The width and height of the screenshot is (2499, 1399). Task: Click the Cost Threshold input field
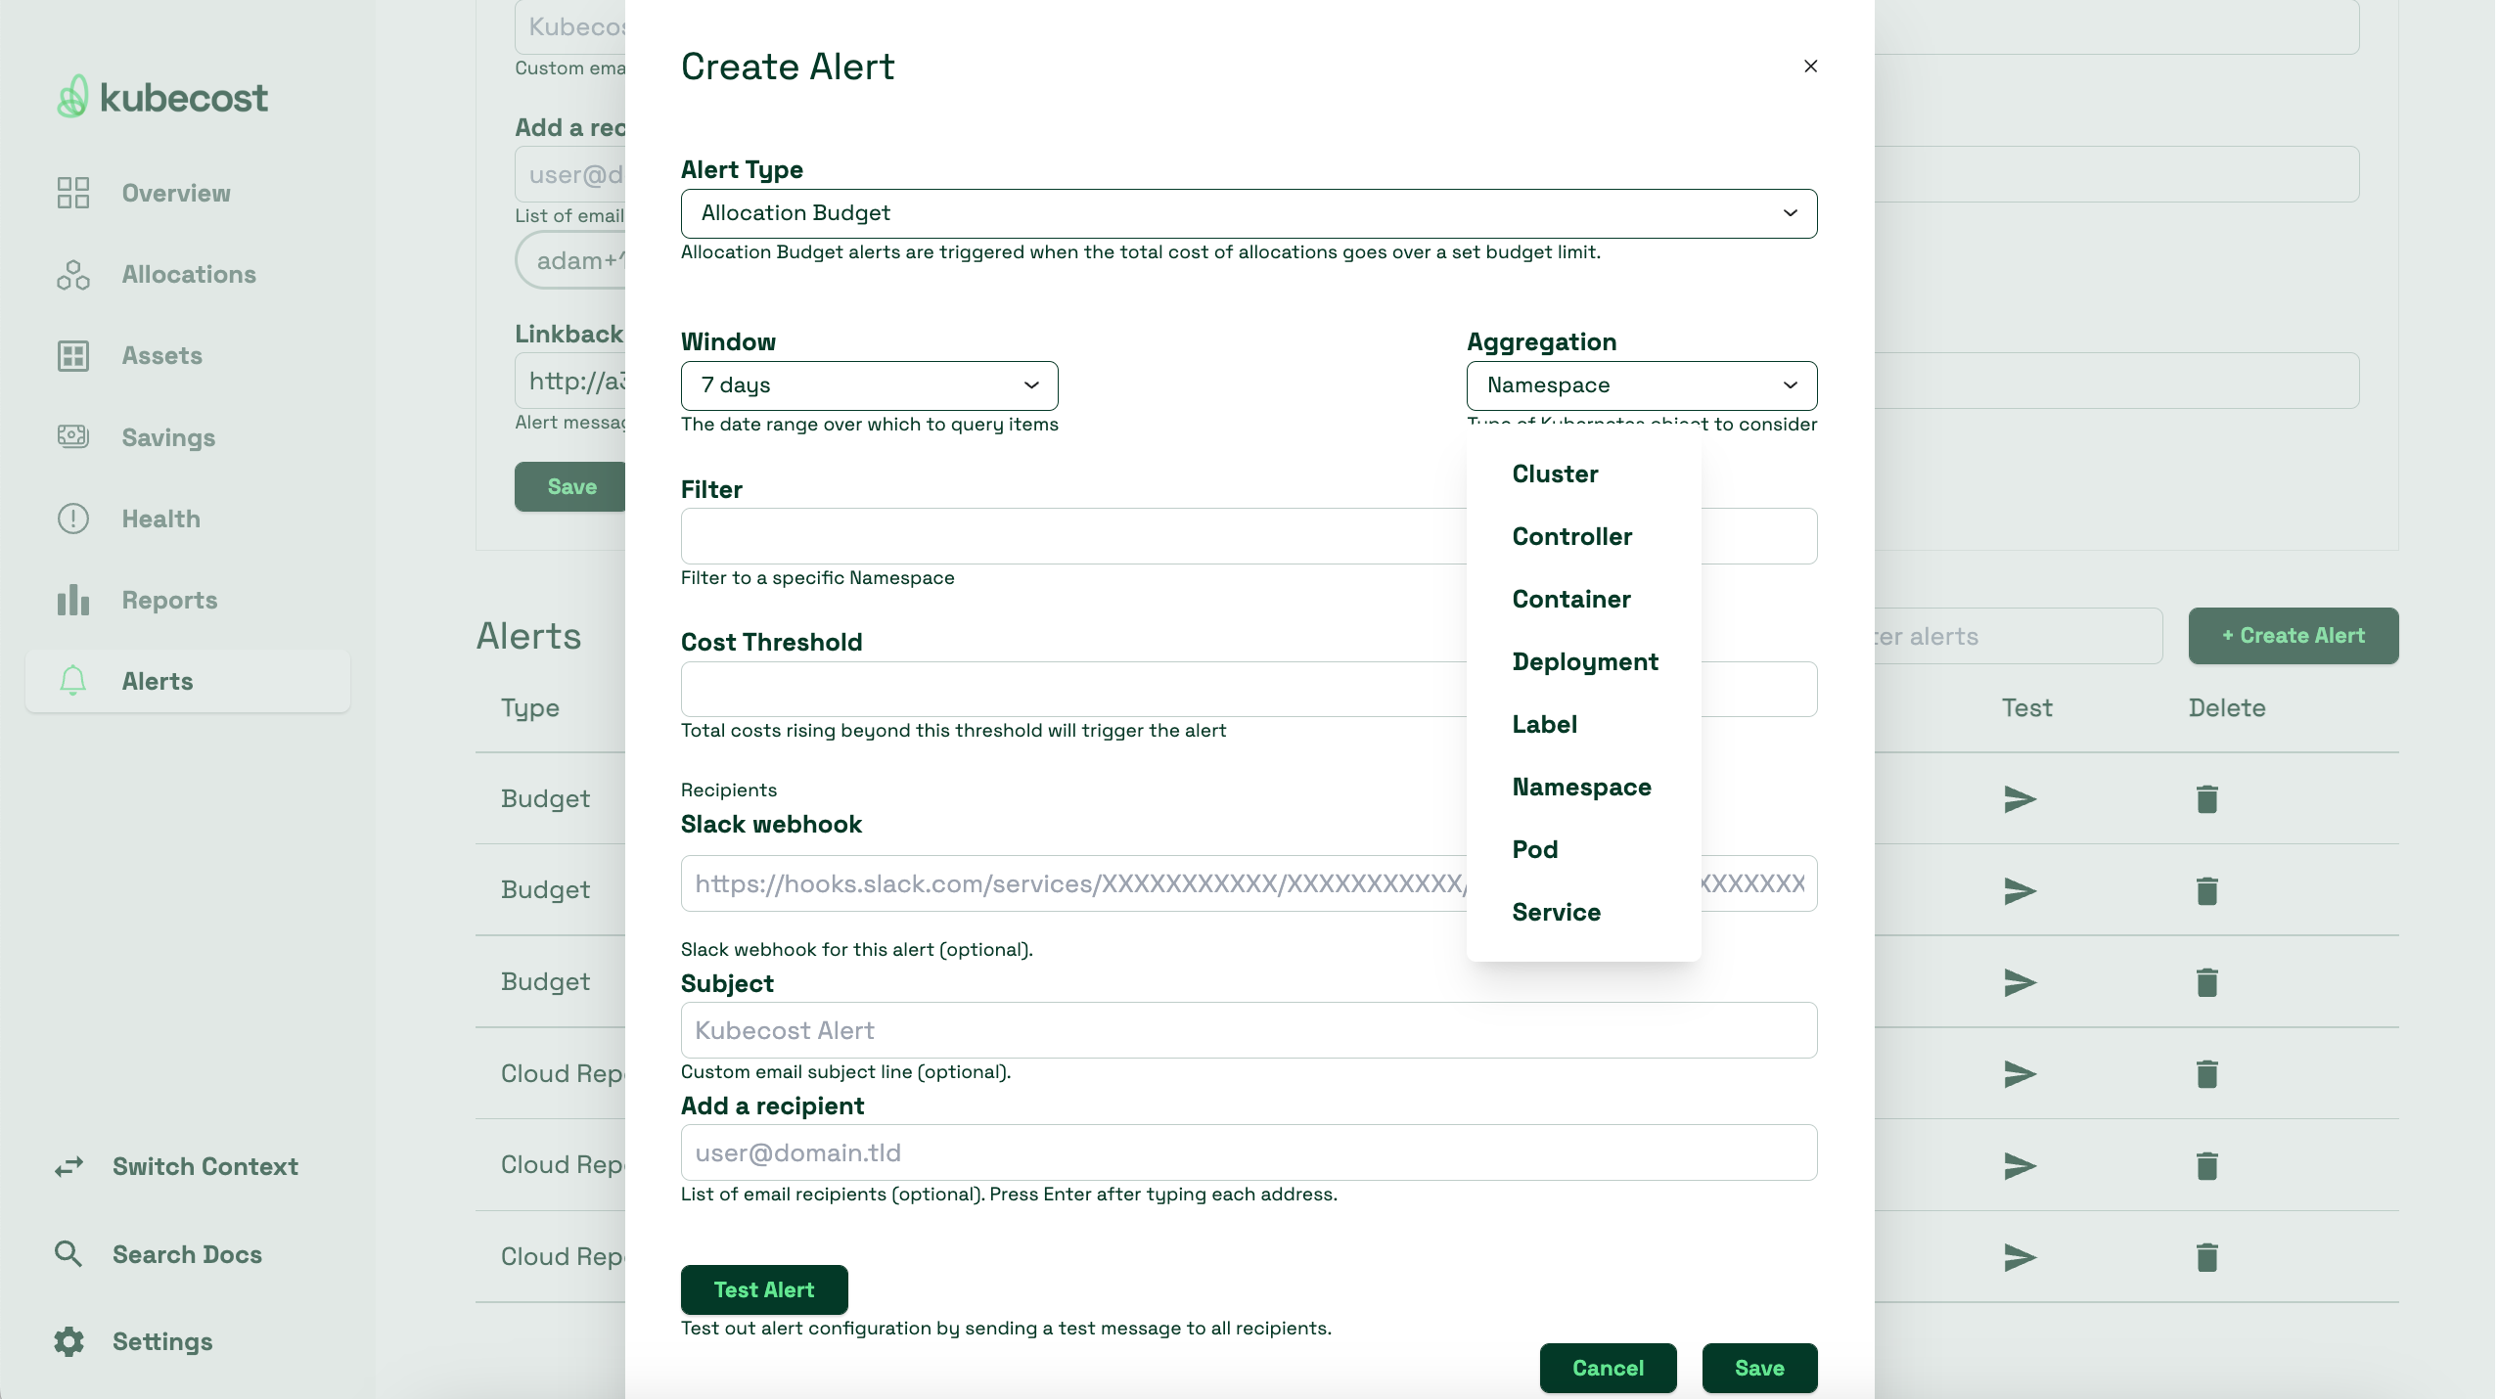pyautogui.click(x=1248, y=689)
